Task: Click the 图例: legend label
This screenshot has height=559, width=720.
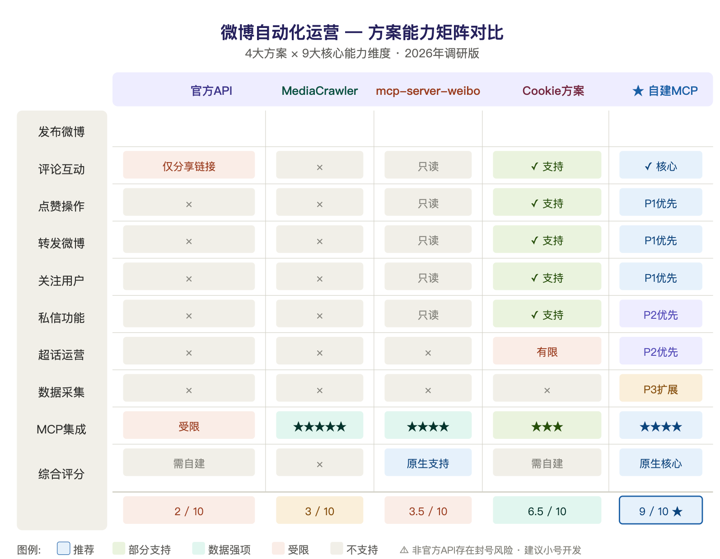Action: 29,550
